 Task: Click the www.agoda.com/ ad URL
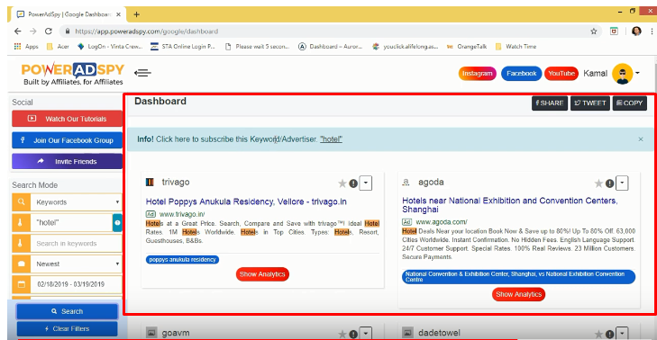click(x=442, y=222)
